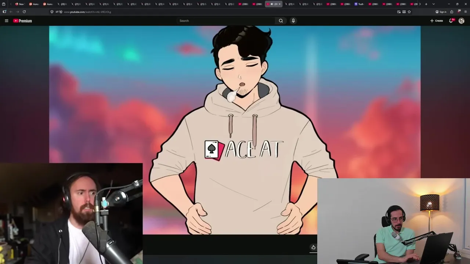
Task: Like the video thumbs-up button
Action: [313, 247]
